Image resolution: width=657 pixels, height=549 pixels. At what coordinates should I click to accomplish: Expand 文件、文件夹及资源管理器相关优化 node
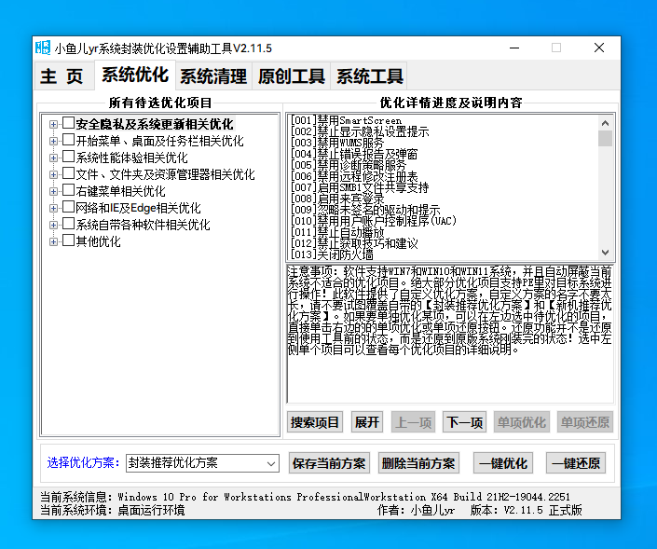(53, 174)
